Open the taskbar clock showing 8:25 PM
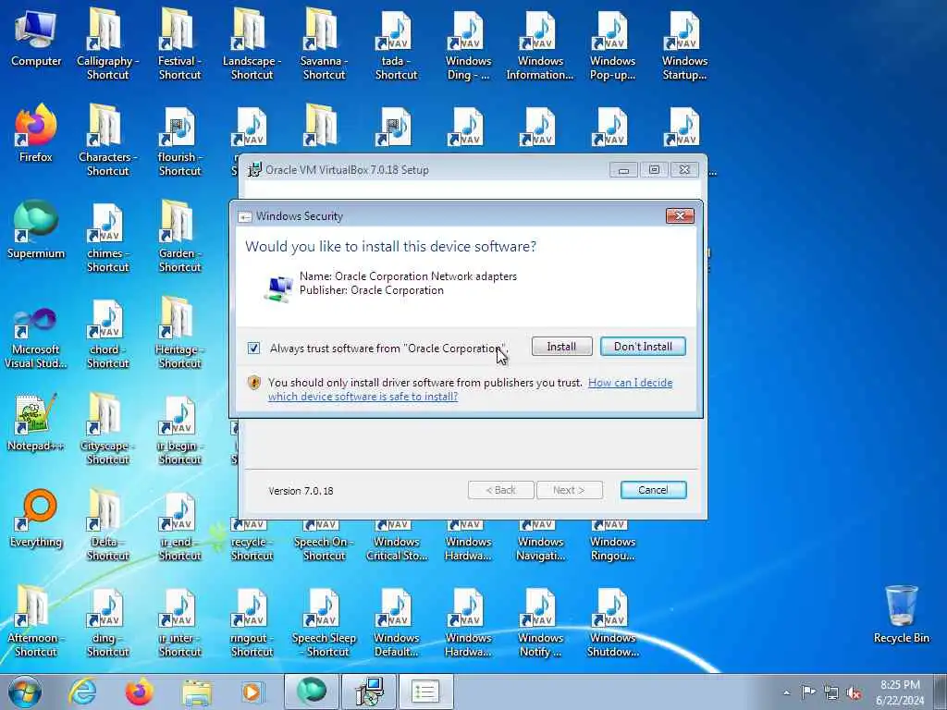 click(900, 692)
